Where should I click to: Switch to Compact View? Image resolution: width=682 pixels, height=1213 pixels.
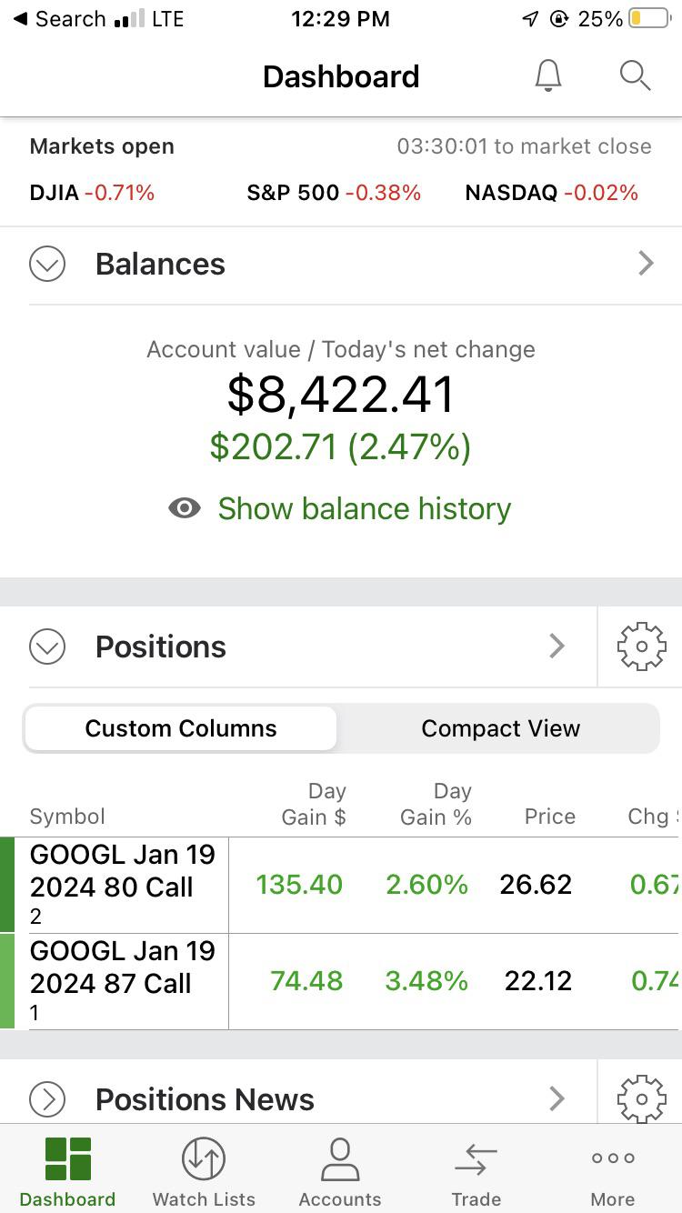500,728
